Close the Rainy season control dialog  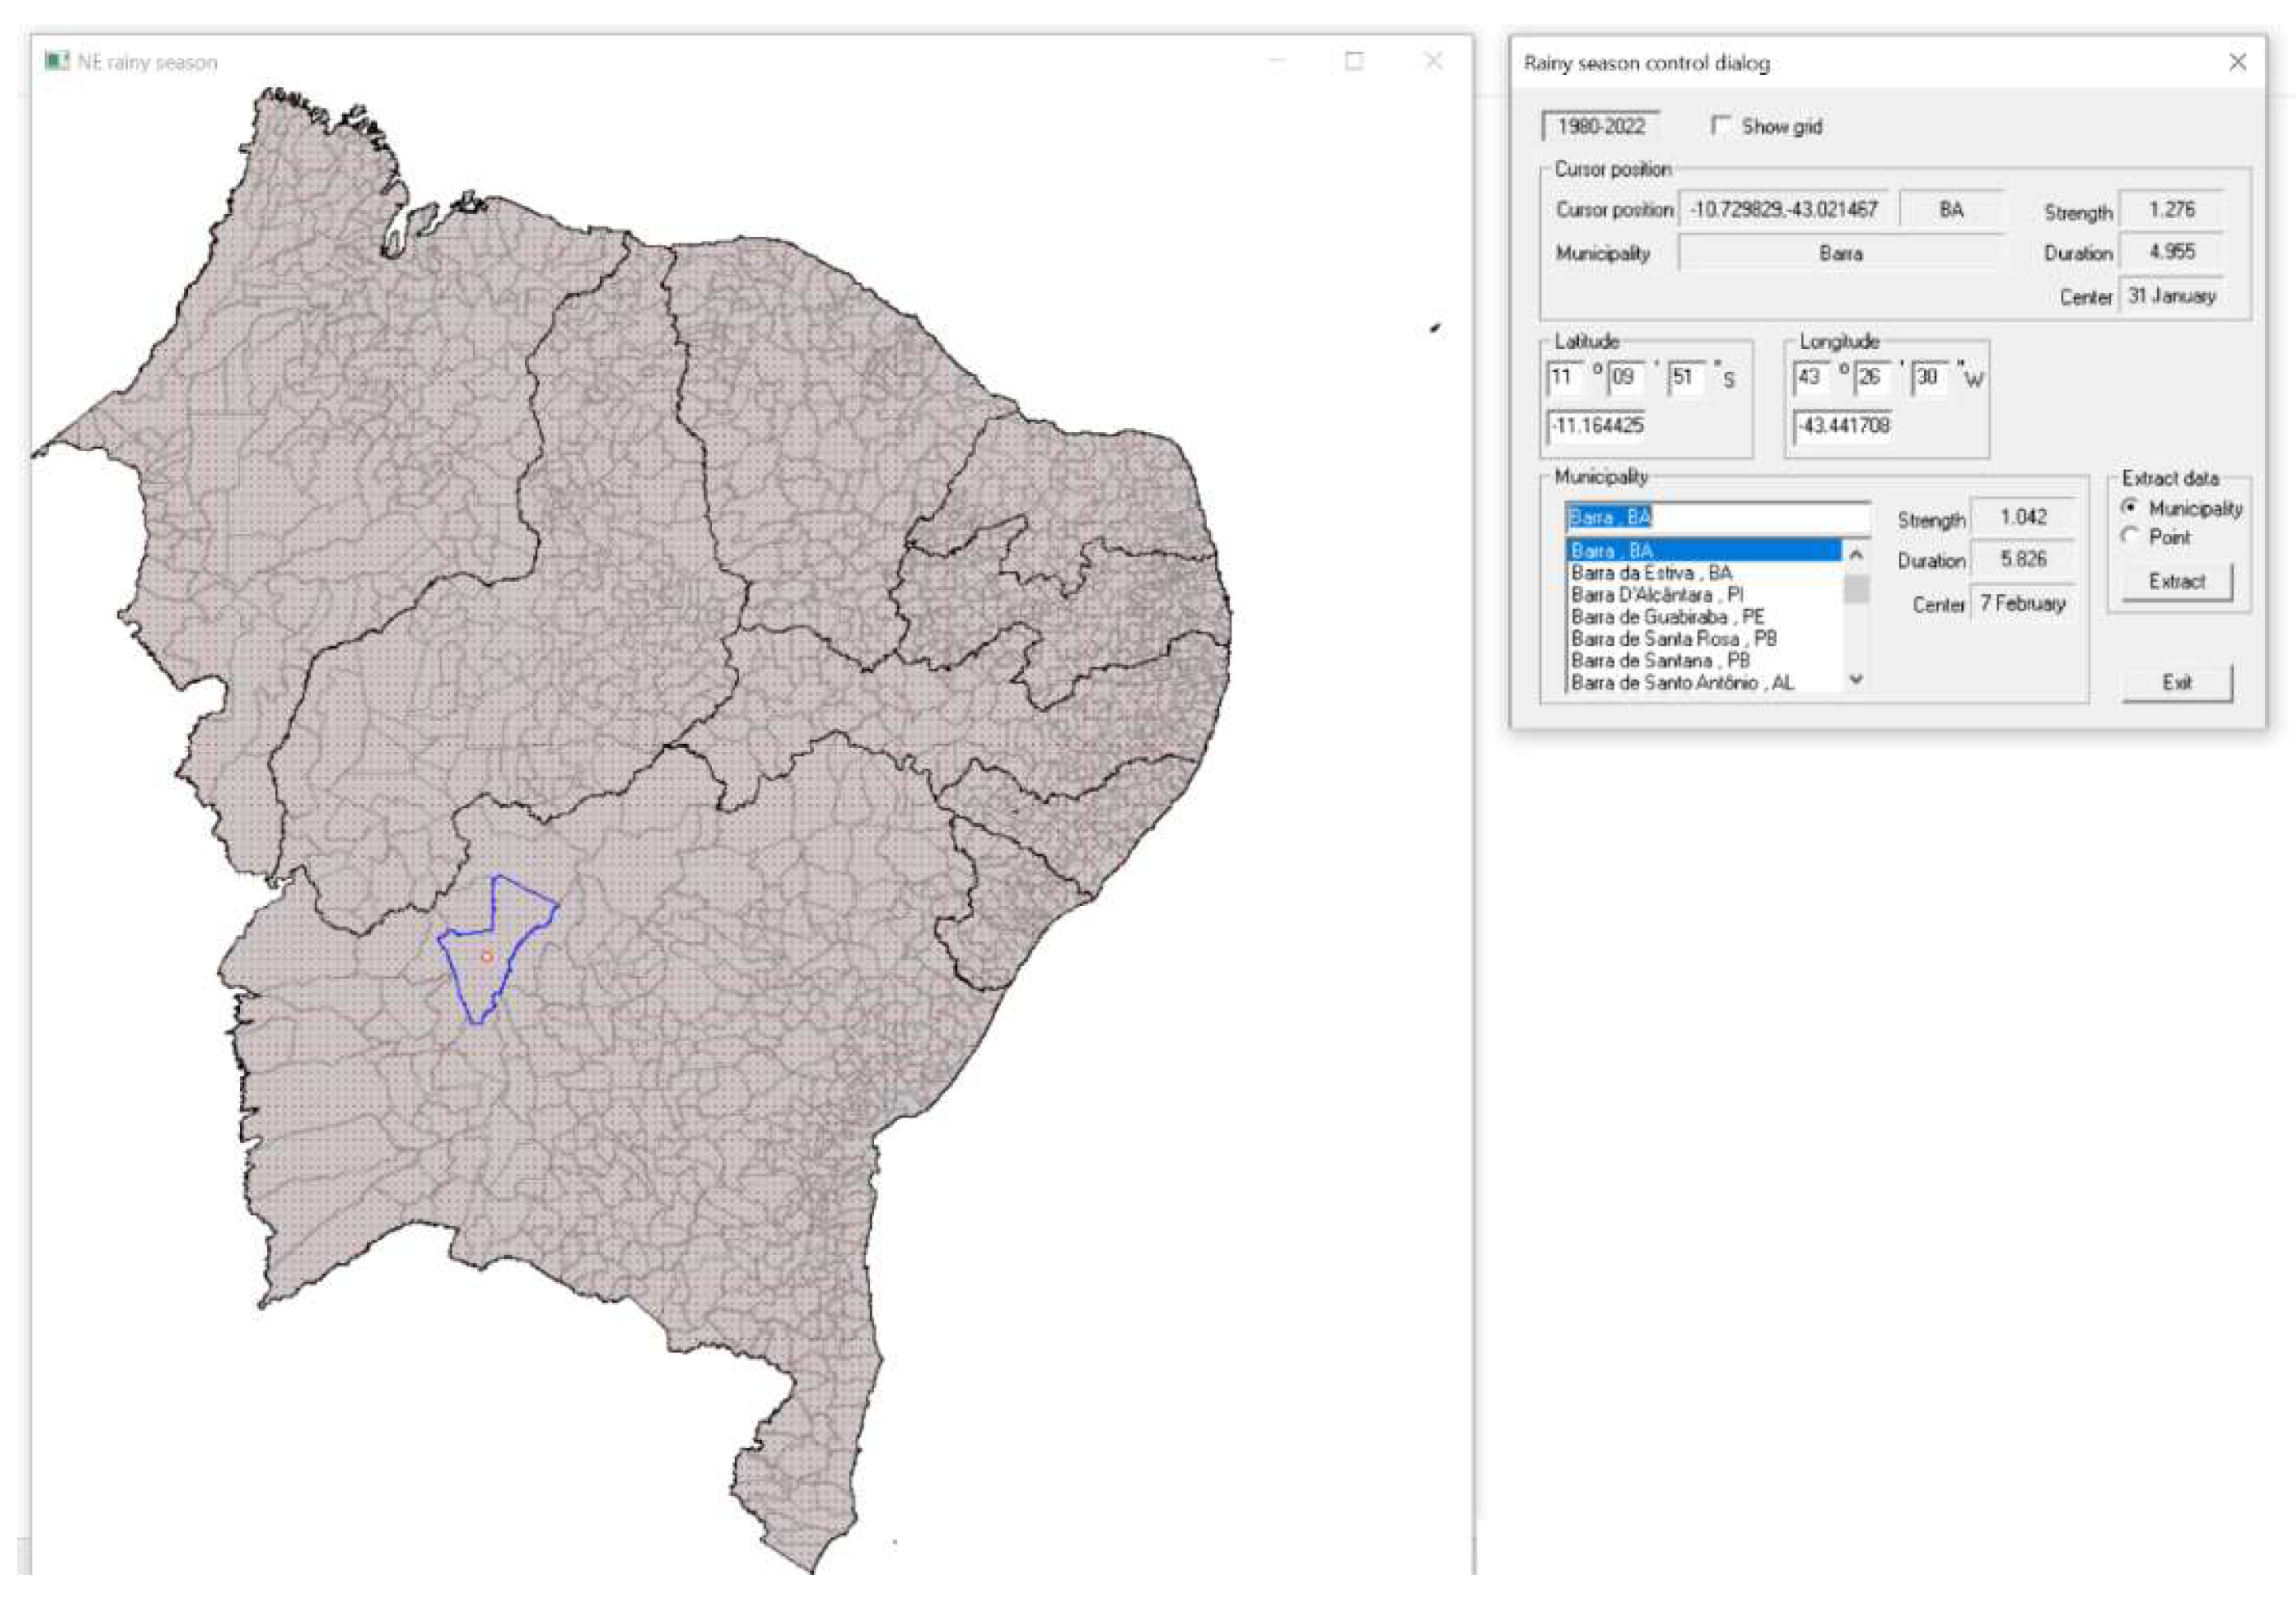click(2237, 62)
